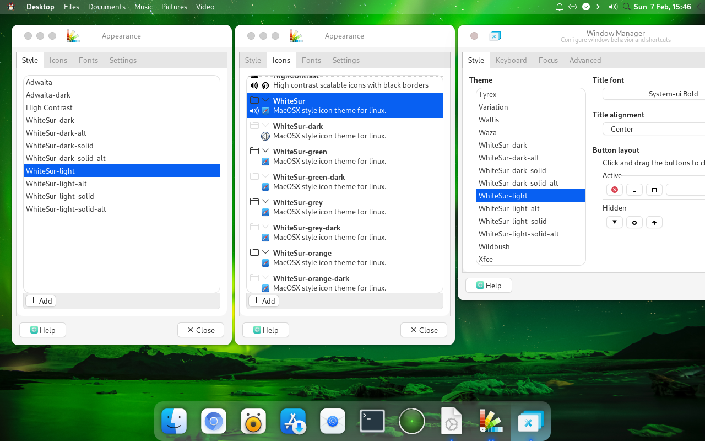Click Help in the Window Manager window

(x=489, y=286)
